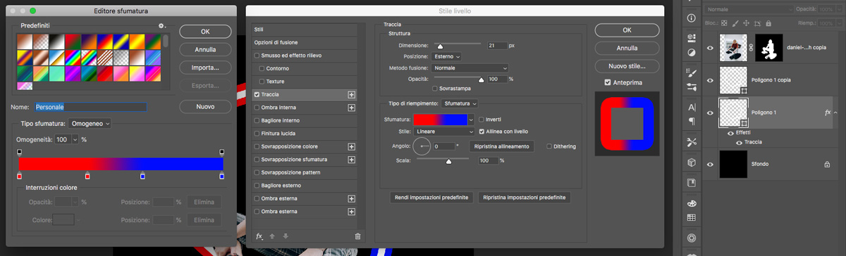The width and height of the screenshot is (846, 256).
Task: Select the second red color stop
Action: point(87,175)
